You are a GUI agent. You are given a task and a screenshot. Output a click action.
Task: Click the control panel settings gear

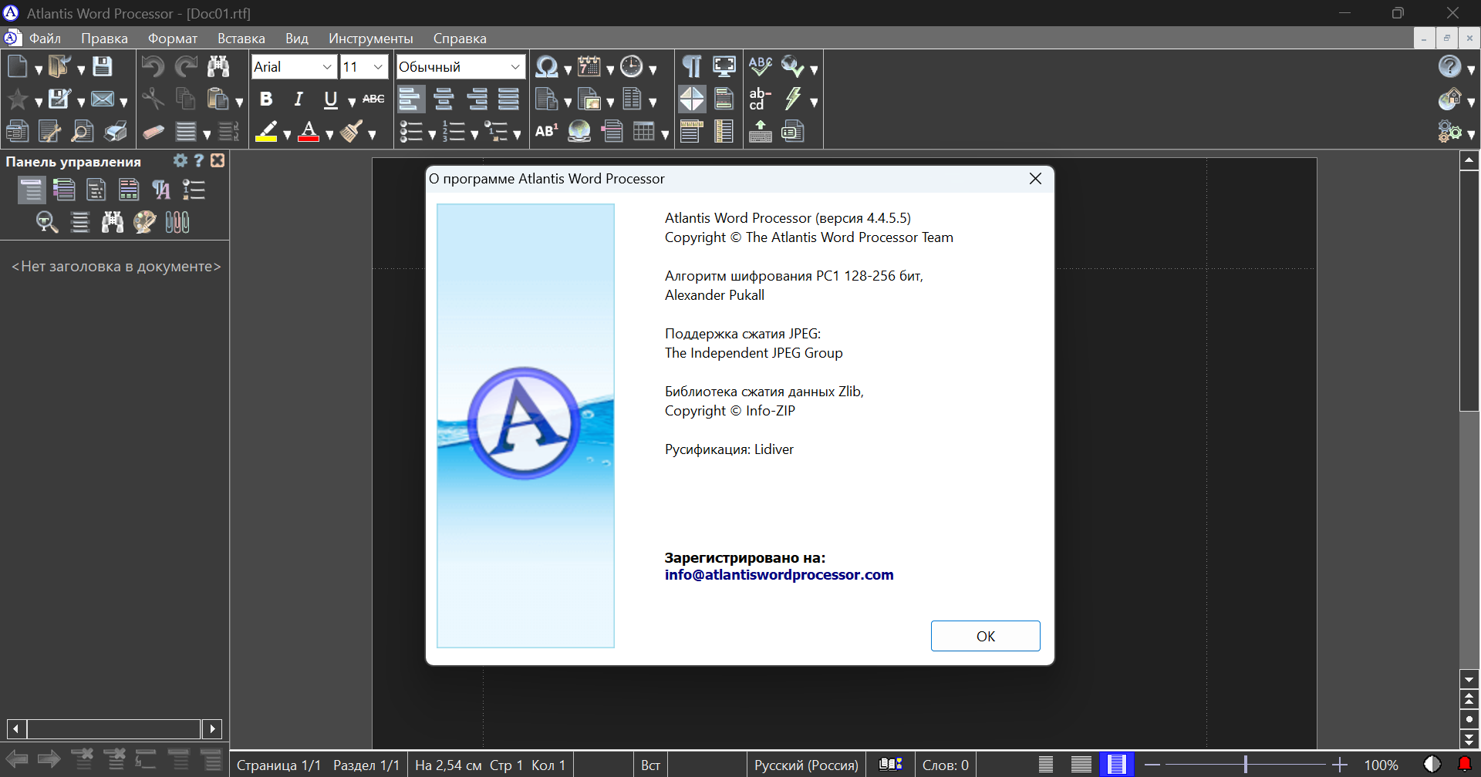[180, 160]
